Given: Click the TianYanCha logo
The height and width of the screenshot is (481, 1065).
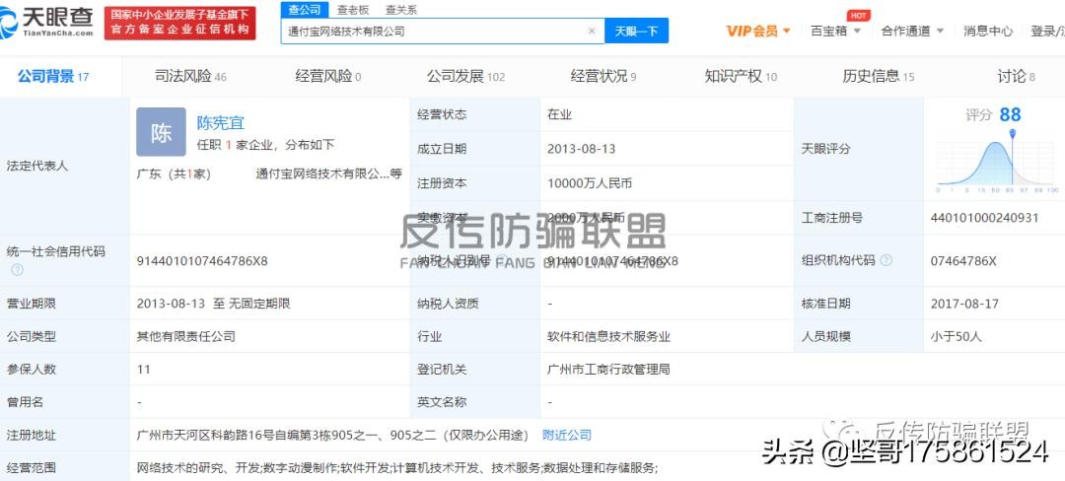Looking at the screenshot, I should [x=47, y=23].
